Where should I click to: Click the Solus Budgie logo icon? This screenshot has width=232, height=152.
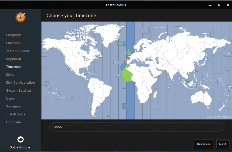[x=20, y=139]
